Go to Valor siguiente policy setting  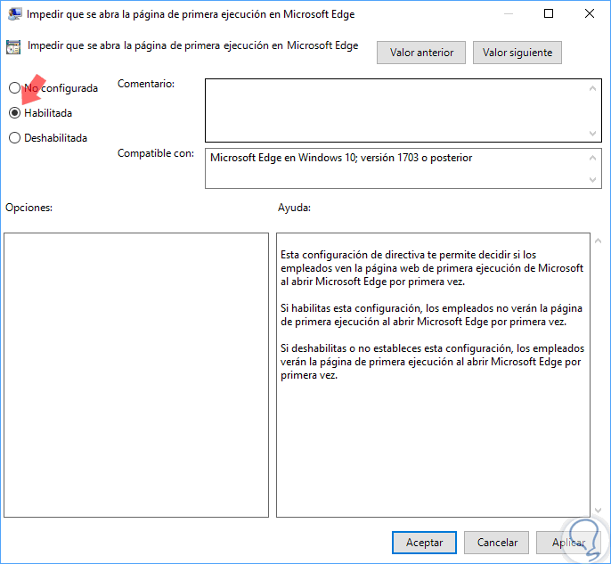click(517, 53)
